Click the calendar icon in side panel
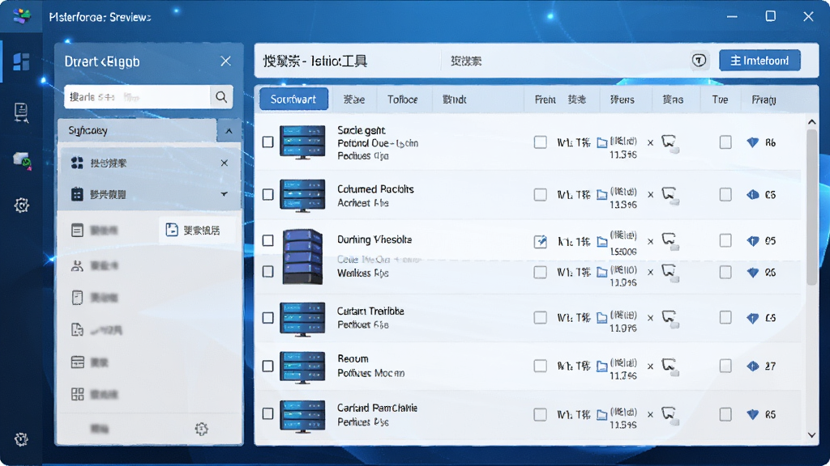The image size is (830, 466). [77, 194]
